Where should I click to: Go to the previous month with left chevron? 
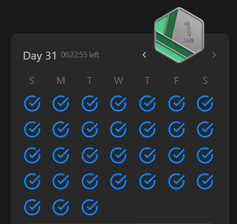(144, 55)
